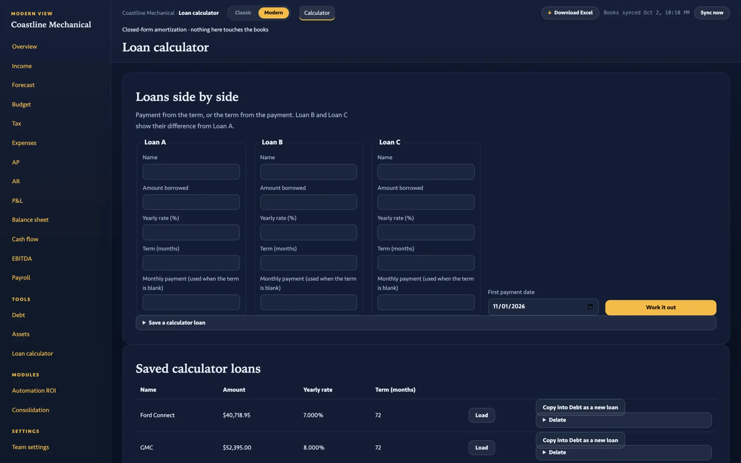Screen dimensions: 741x463
Task: Open the Forecast page from the sidebar
Action: (23, 85)
